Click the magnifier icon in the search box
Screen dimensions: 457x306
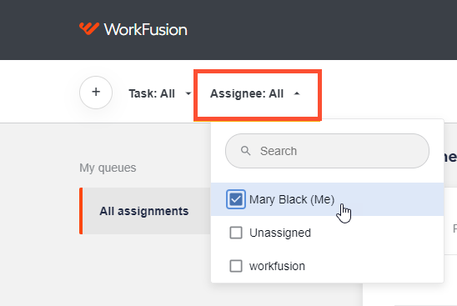245,151
